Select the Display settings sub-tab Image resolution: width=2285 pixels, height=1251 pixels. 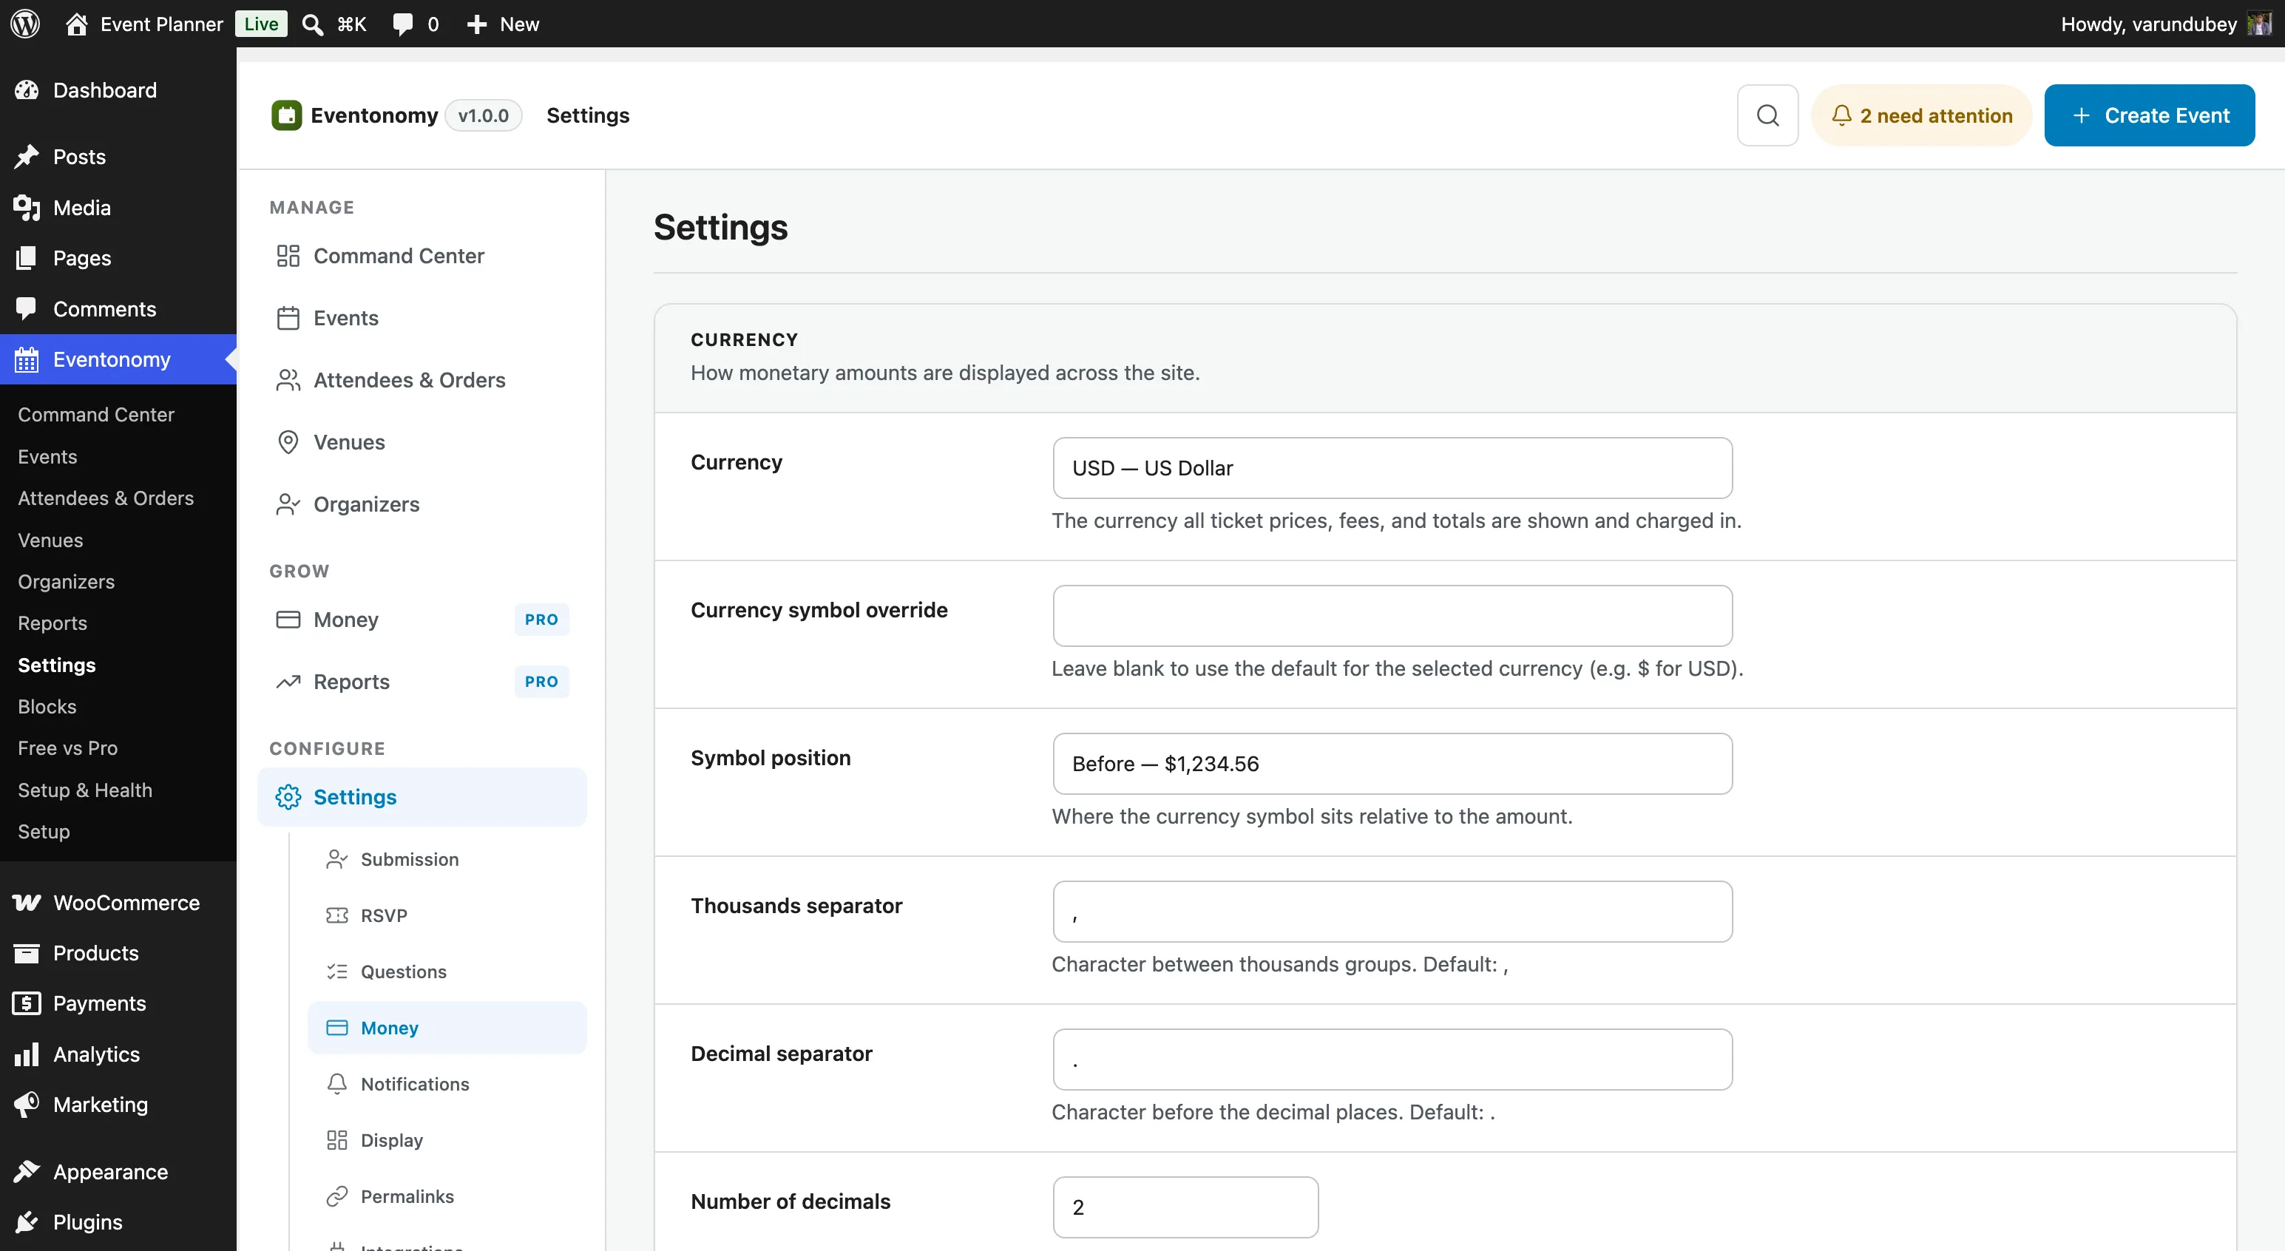(x=447, y=1140)
